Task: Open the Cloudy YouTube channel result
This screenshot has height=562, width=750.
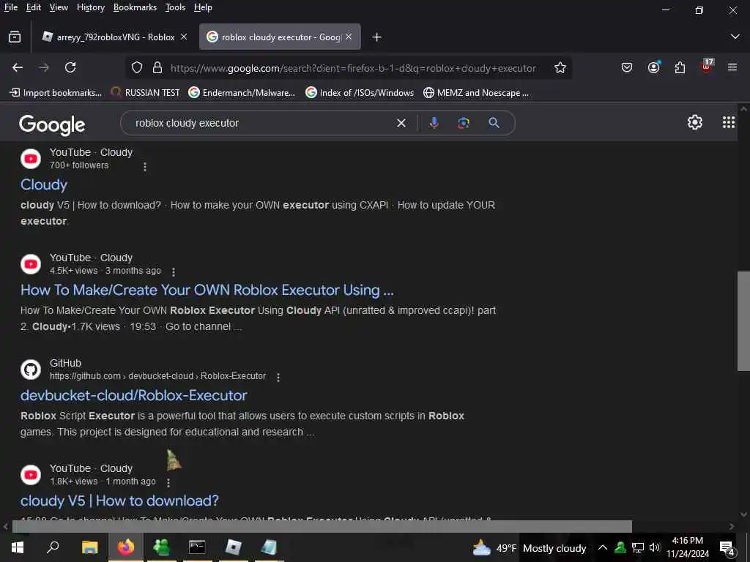Action: click(43, 185)
